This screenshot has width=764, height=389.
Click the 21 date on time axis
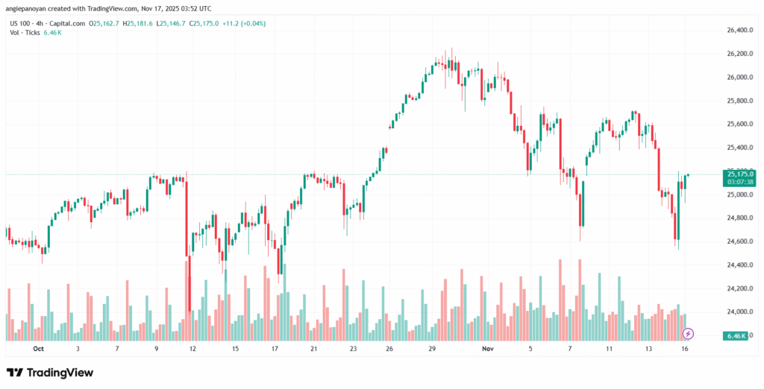click(x=314, y=348)
